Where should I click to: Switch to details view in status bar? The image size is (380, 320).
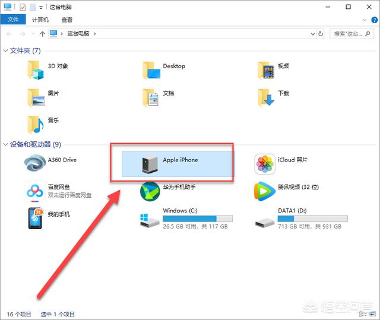point(362,314)
